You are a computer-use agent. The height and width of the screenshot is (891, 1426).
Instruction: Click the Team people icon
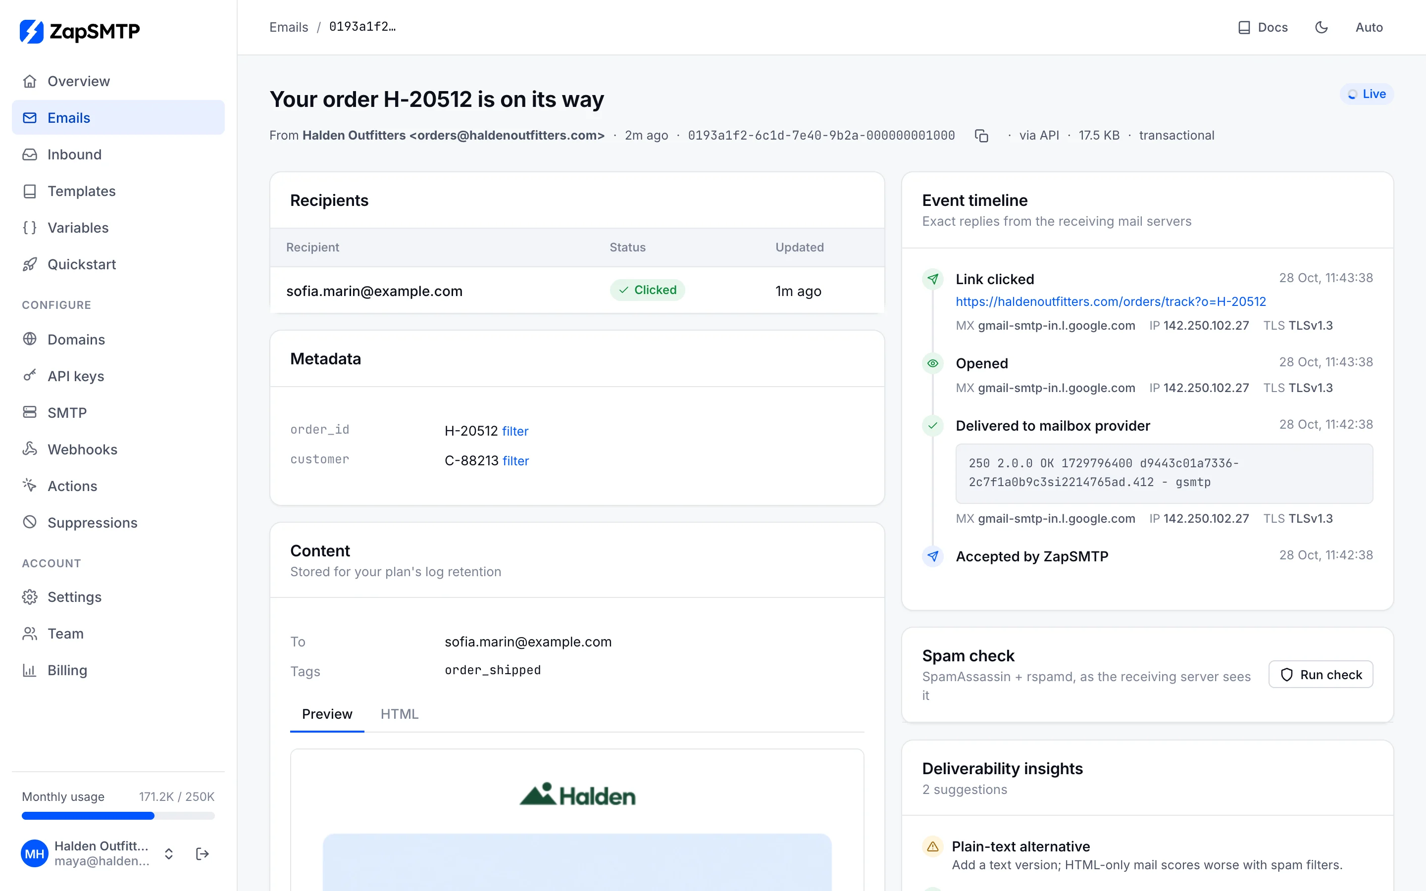30,634
